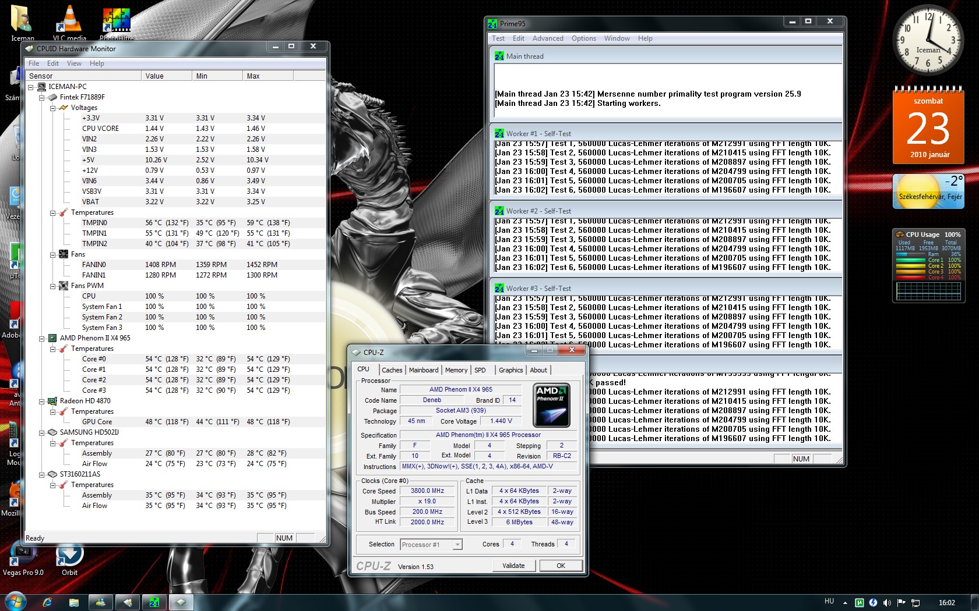This screenshot has height=611, width=979.
Task: Open the Iceman user folder icon
Action: (22, 23)
